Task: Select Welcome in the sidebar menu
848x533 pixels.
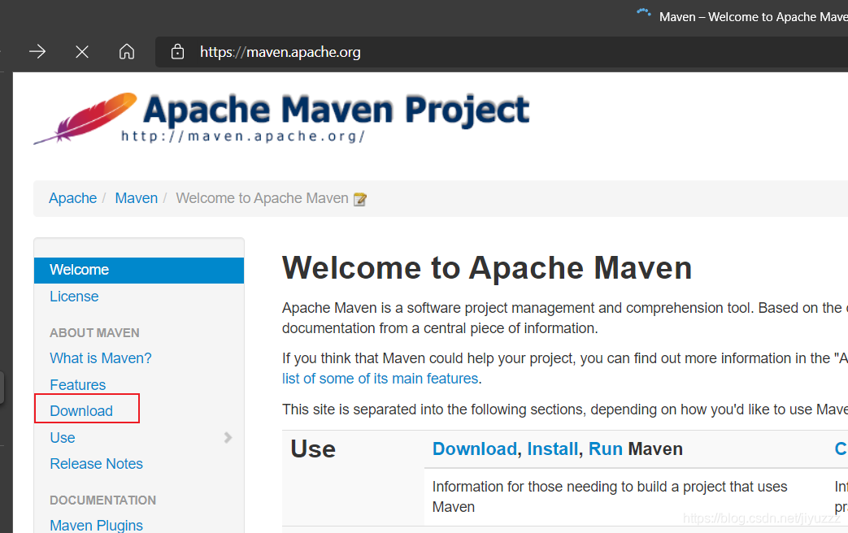Action: pyautogui.click(x=79, y=269)
